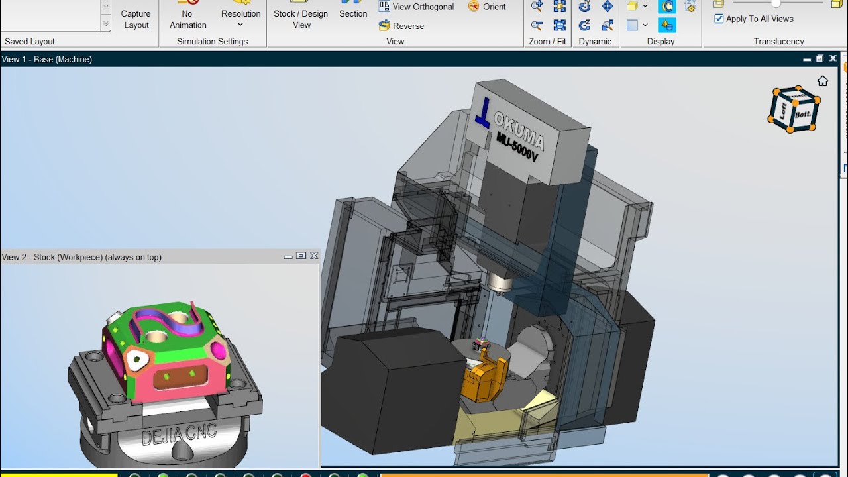Click the axes display icon in Display group
This screenshot has height=477, width=848.
(690, 7)
